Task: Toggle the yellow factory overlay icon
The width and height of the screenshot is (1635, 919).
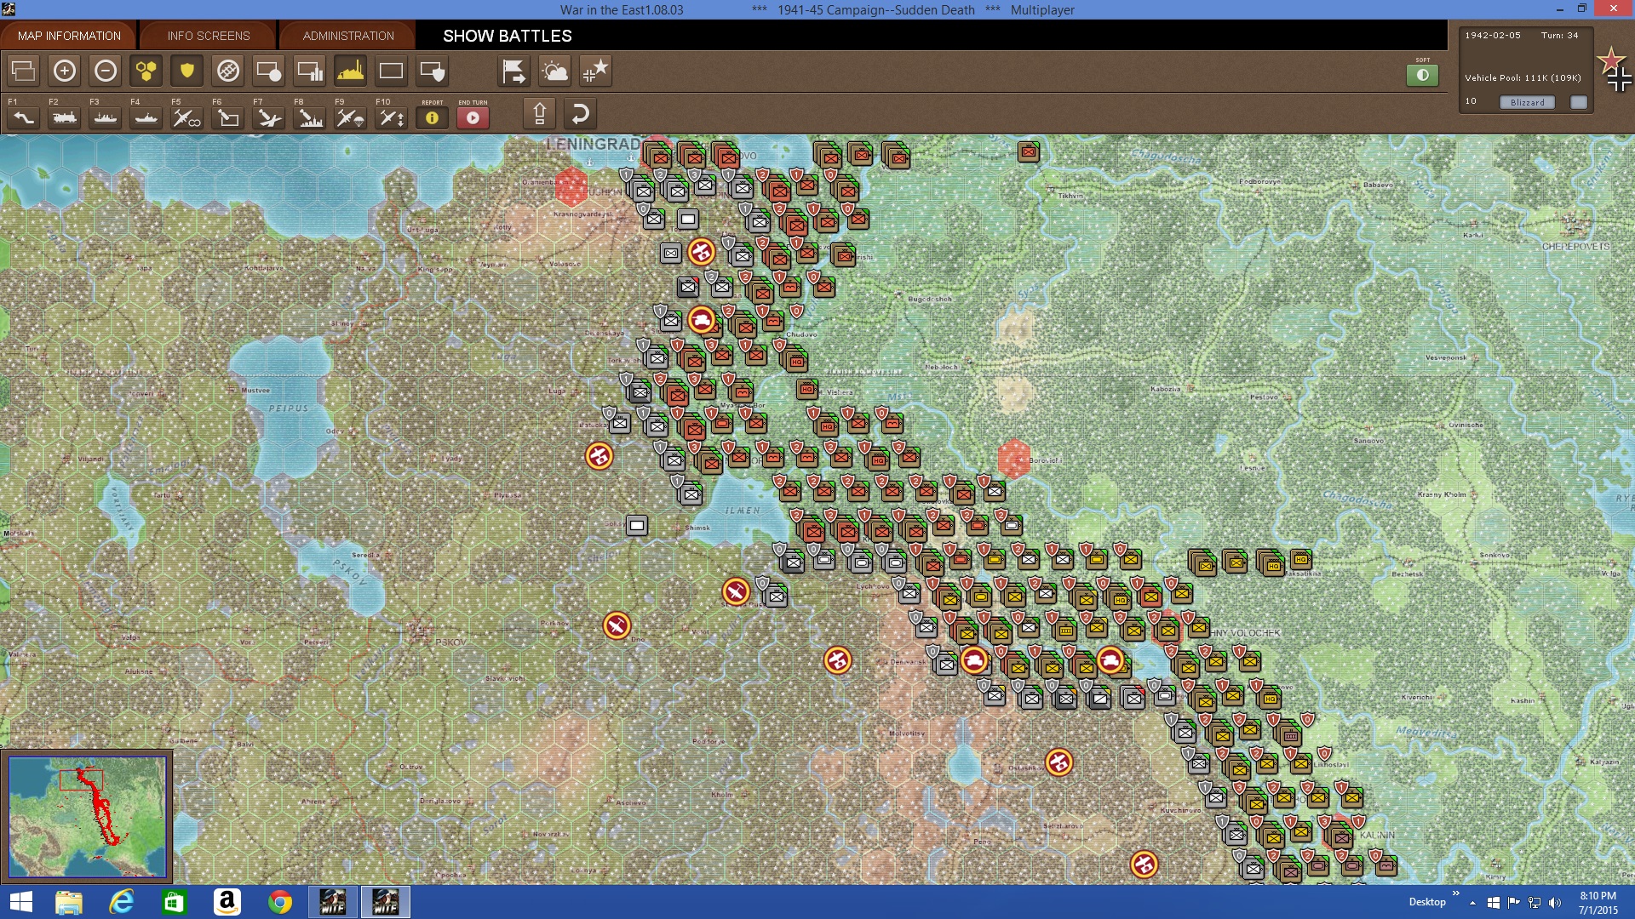Action: pyautogui.click(x=351, y=71)
